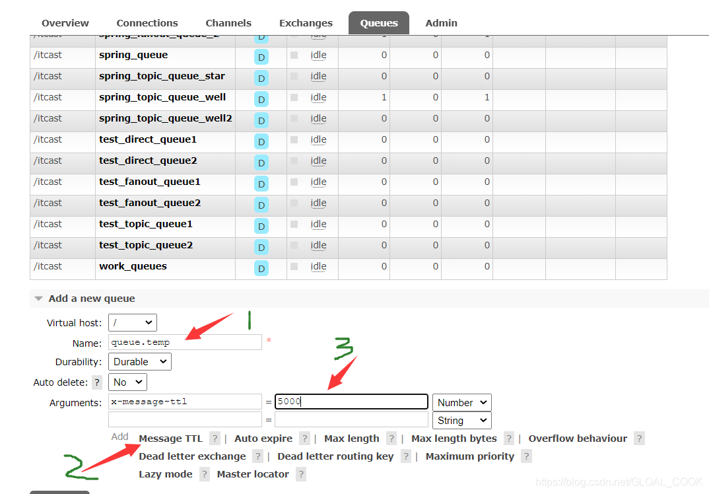Open the help icon for Master locator
Image resolution: width=709 pixels, height=494 pixels.
(300, 474)
